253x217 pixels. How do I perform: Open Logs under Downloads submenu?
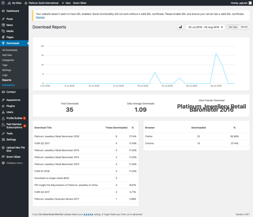[5, 75]
